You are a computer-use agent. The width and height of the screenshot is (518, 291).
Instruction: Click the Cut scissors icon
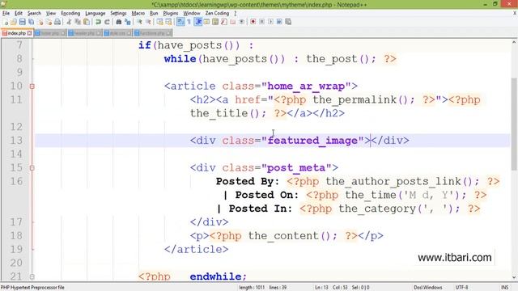[x=69, y=22]
